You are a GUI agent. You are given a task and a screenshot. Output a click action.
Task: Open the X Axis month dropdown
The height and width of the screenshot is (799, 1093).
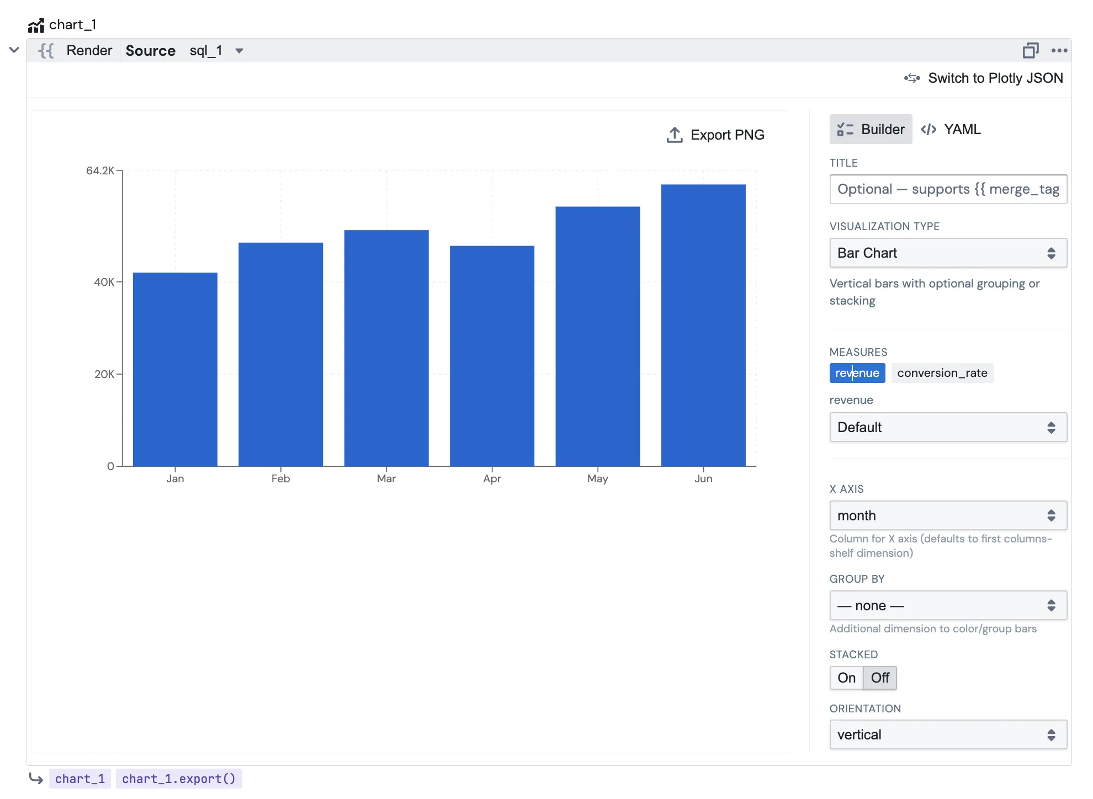(x=948, y=515)
